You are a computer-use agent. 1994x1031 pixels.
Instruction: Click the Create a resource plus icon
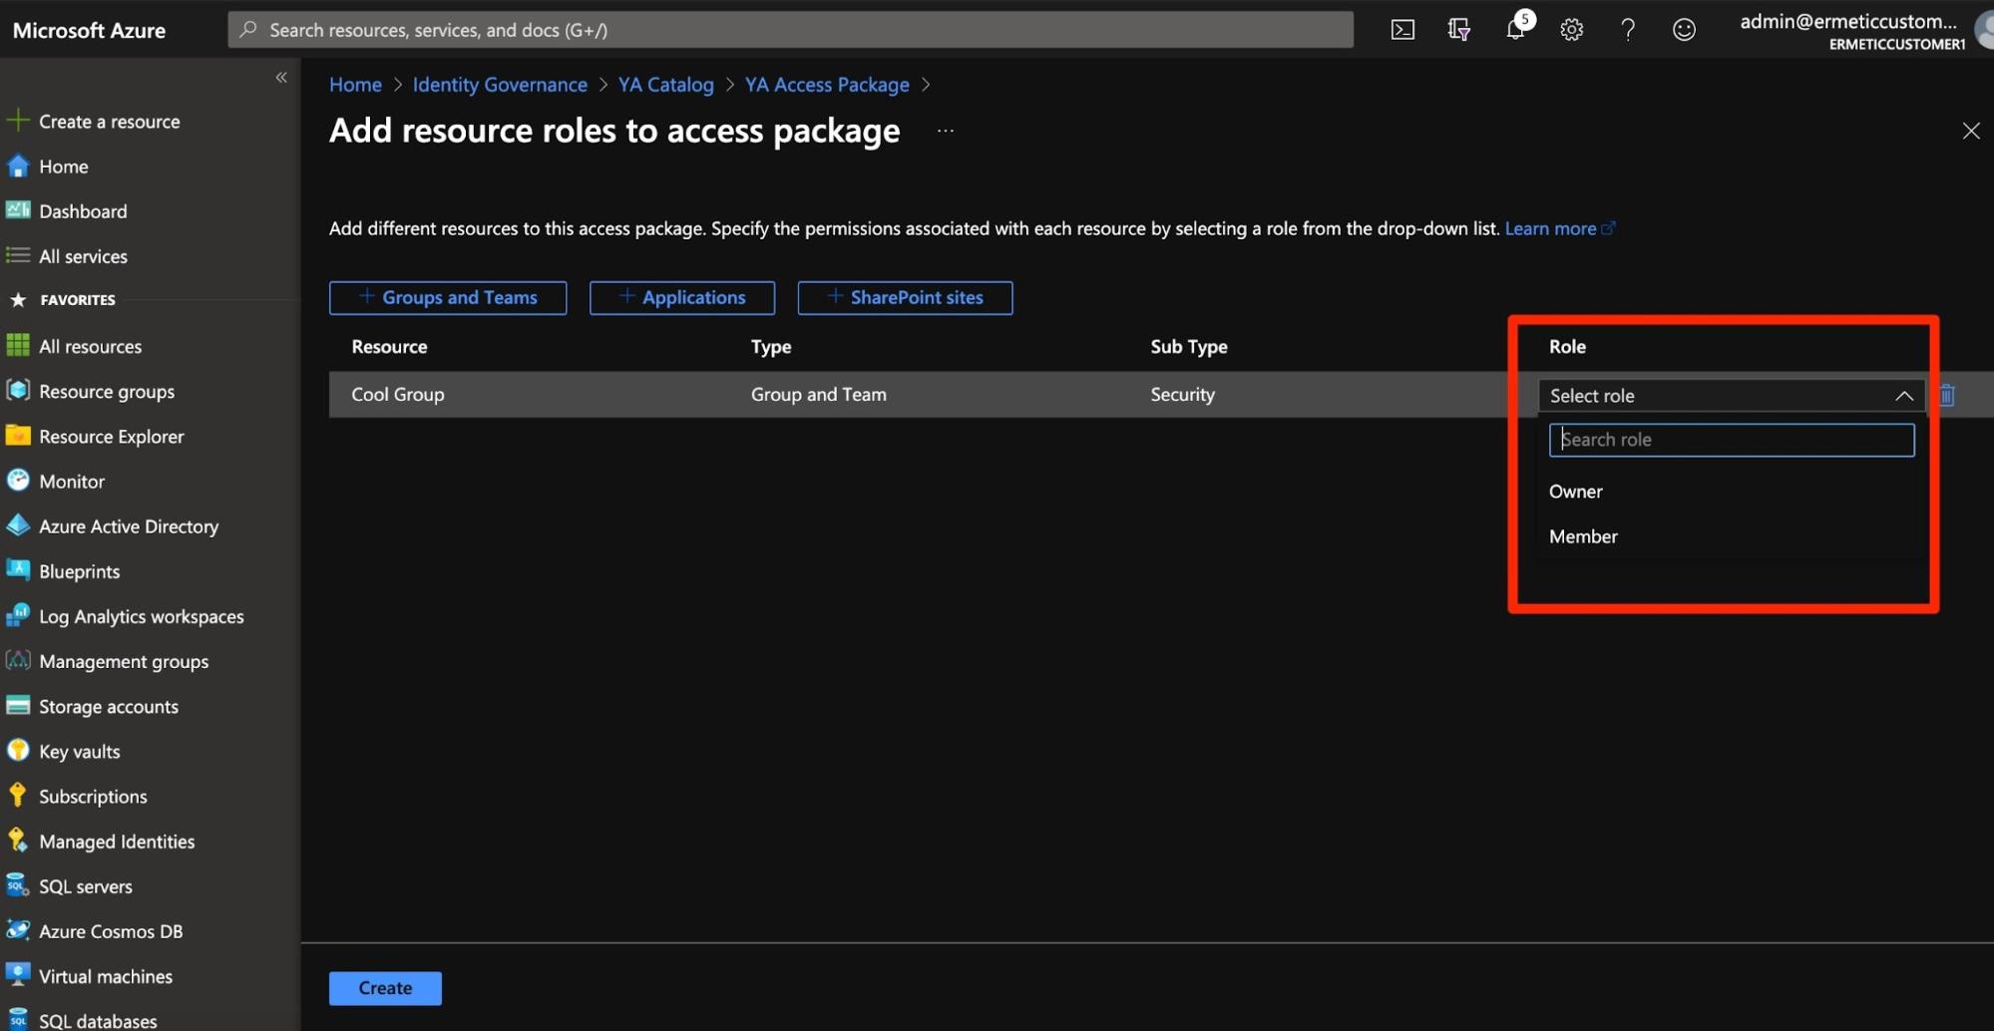[18, 121]
